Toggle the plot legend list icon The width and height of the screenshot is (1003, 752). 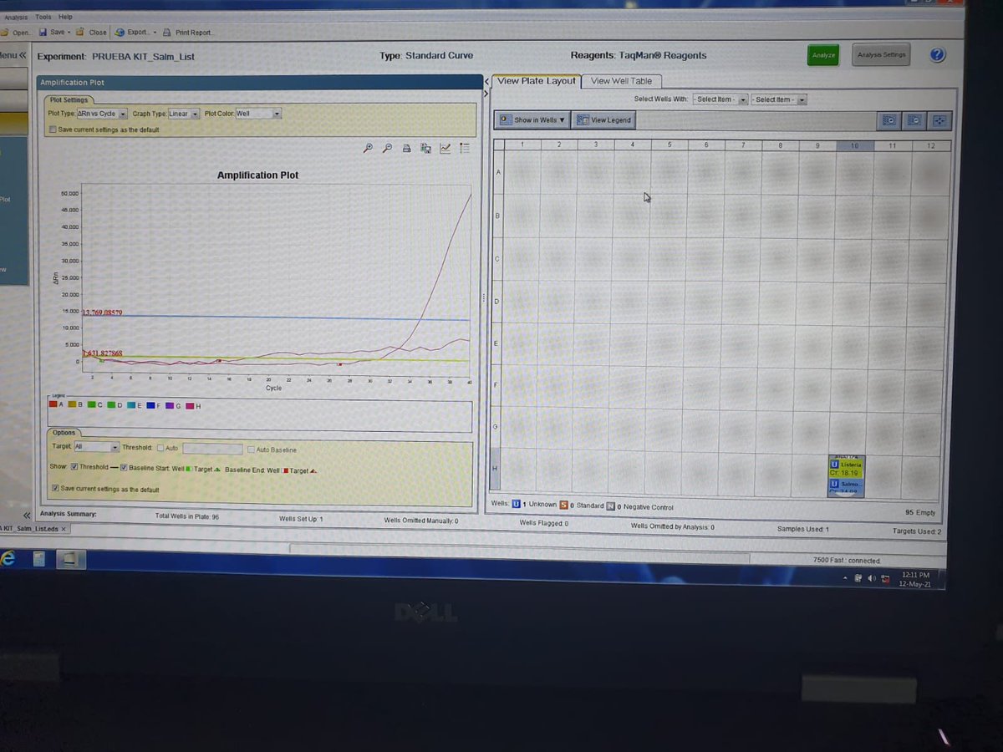coord(465,149)
